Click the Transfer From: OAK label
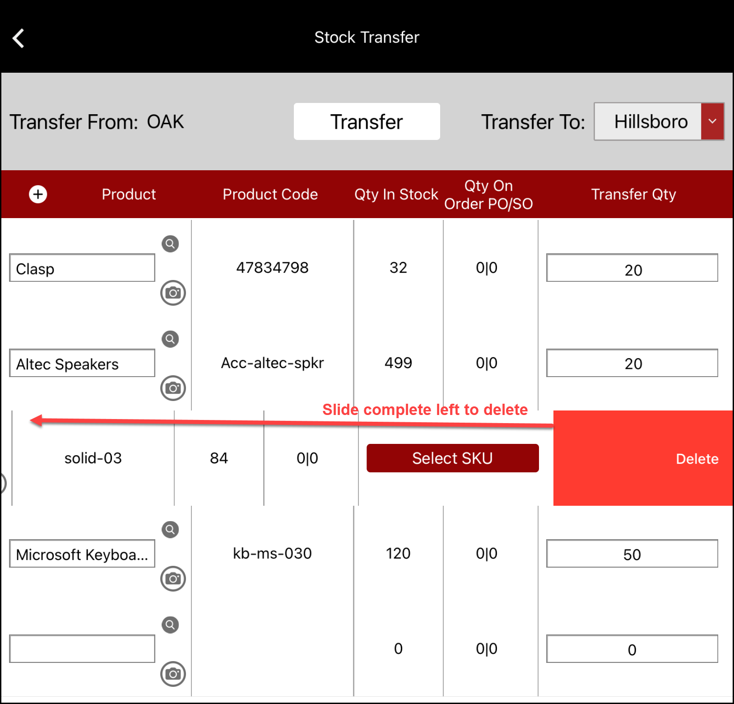Image resolution: width=734 pixels, height=704 pixels. tap(97, 122)
